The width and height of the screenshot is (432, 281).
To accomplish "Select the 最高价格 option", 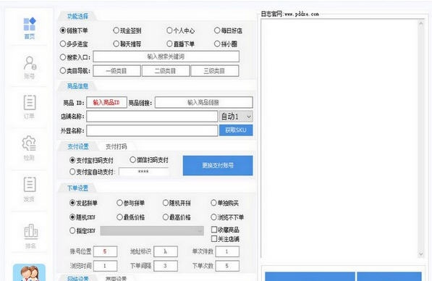I will point(177,217).
